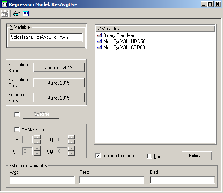Uncheck Include Intercept
Screen dimensions: 223x193
[x=98, y=156]
